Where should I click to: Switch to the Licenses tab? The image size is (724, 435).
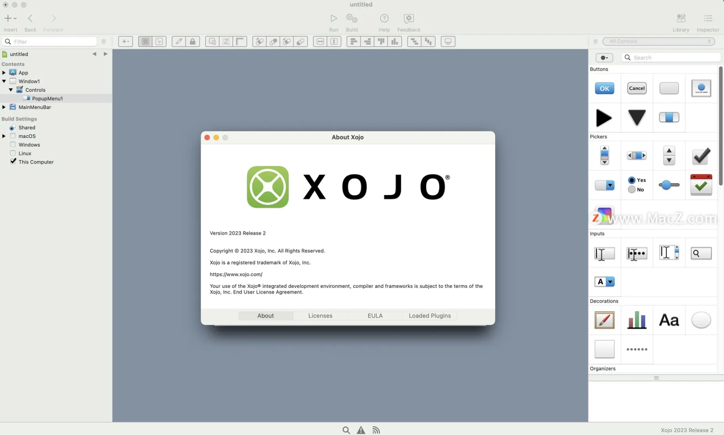pos(320,316)
